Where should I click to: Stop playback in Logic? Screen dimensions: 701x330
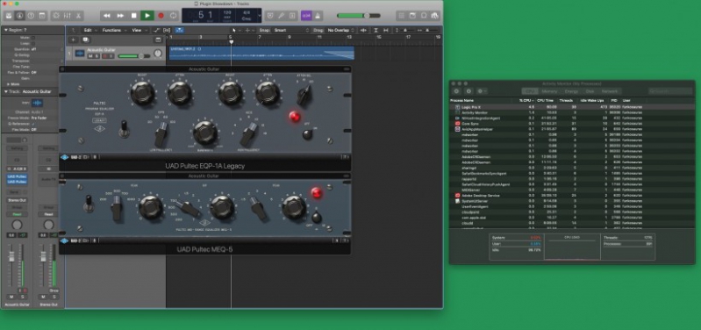click(133, 16)
